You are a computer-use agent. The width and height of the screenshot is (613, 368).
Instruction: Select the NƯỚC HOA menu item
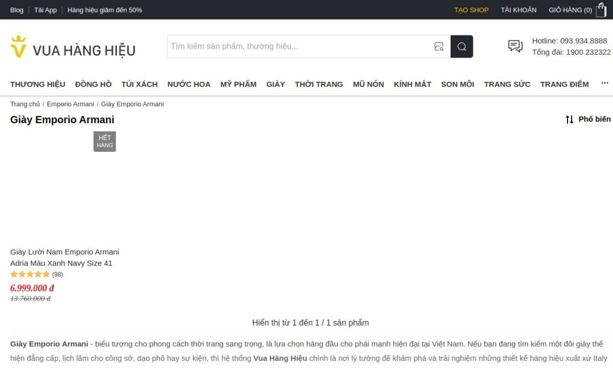(189, 84)
